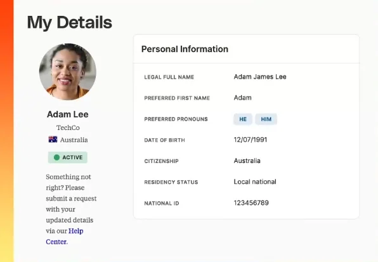Screen dimensions: 378x262
Task: Select the HE pronoun chip
Action: pyautogui.click(x=243, y=119)
